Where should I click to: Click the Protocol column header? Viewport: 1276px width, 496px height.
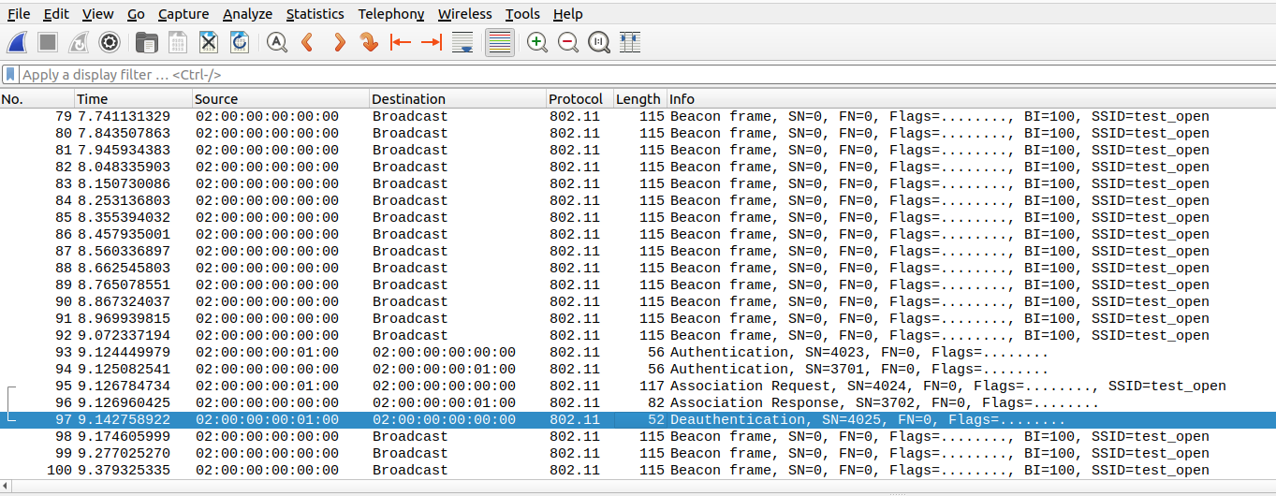click(x=576, y=99)
